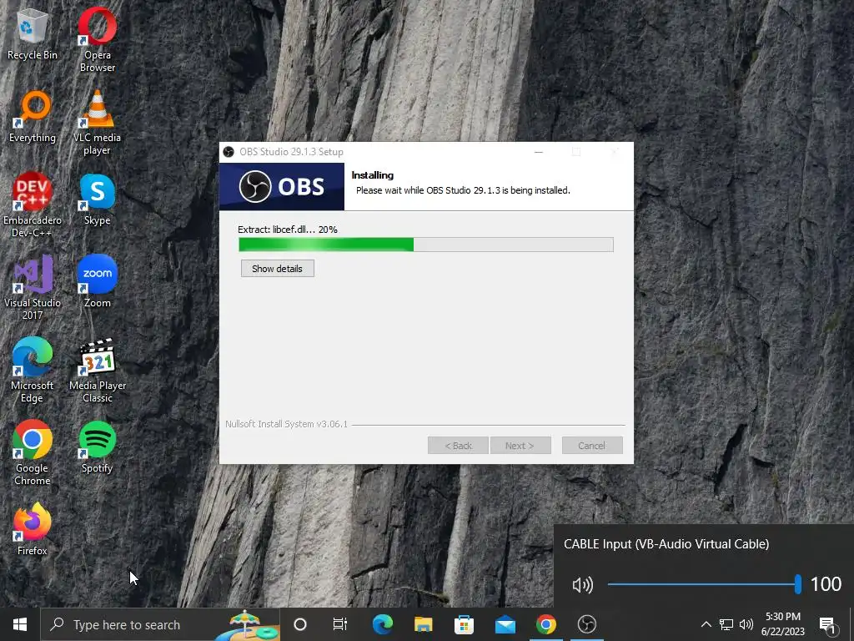Select the Embarcadero Dev-C++ desktop icon
Screen dimensions: 854x641
pos(33,205)
